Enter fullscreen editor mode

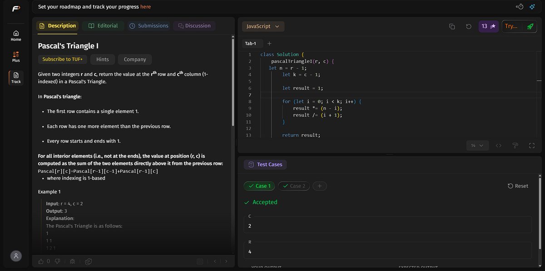tap(532, 145)
